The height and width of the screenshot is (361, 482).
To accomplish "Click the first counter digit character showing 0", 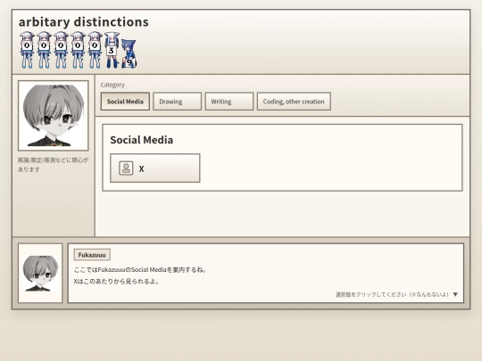I will [x=27, y=50].
